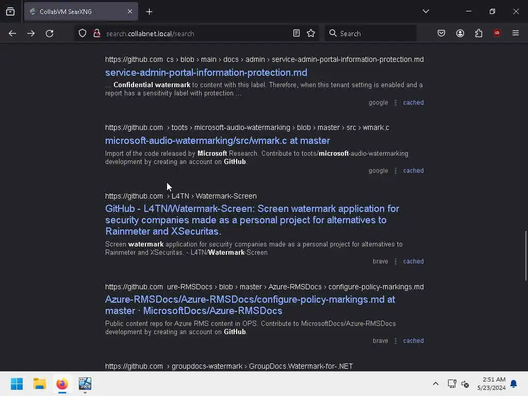Go forward to the next page
Image resolution: width=528 pixels, height=396 pixels.
tap(31, 34)
